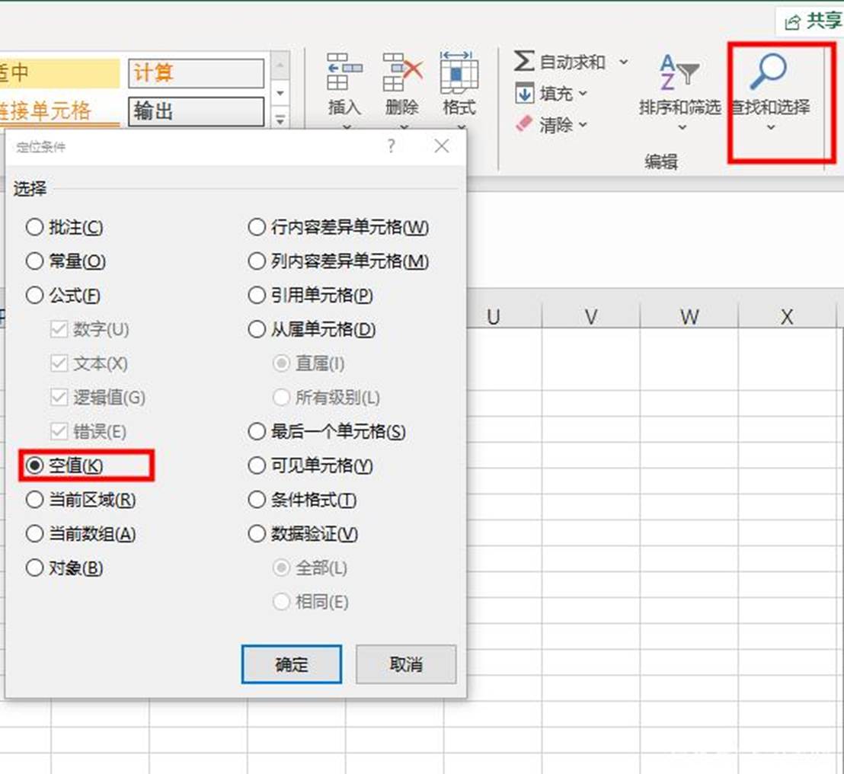Select column W header
The image size is (844, 774).
click(x=689, y=316)
